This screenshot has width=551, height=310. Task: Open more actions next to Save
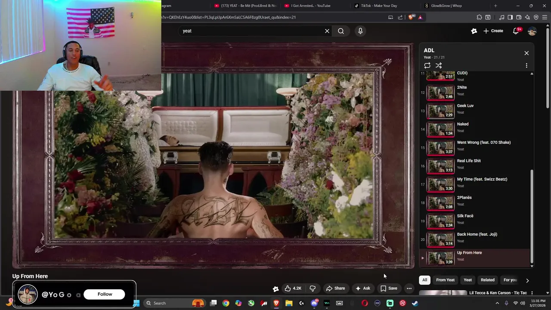pyautogui.click(x=409, y=288)
